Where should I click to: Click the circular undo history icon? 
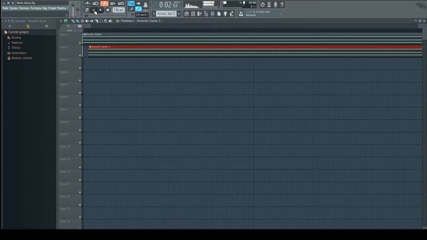pos(262,5)
